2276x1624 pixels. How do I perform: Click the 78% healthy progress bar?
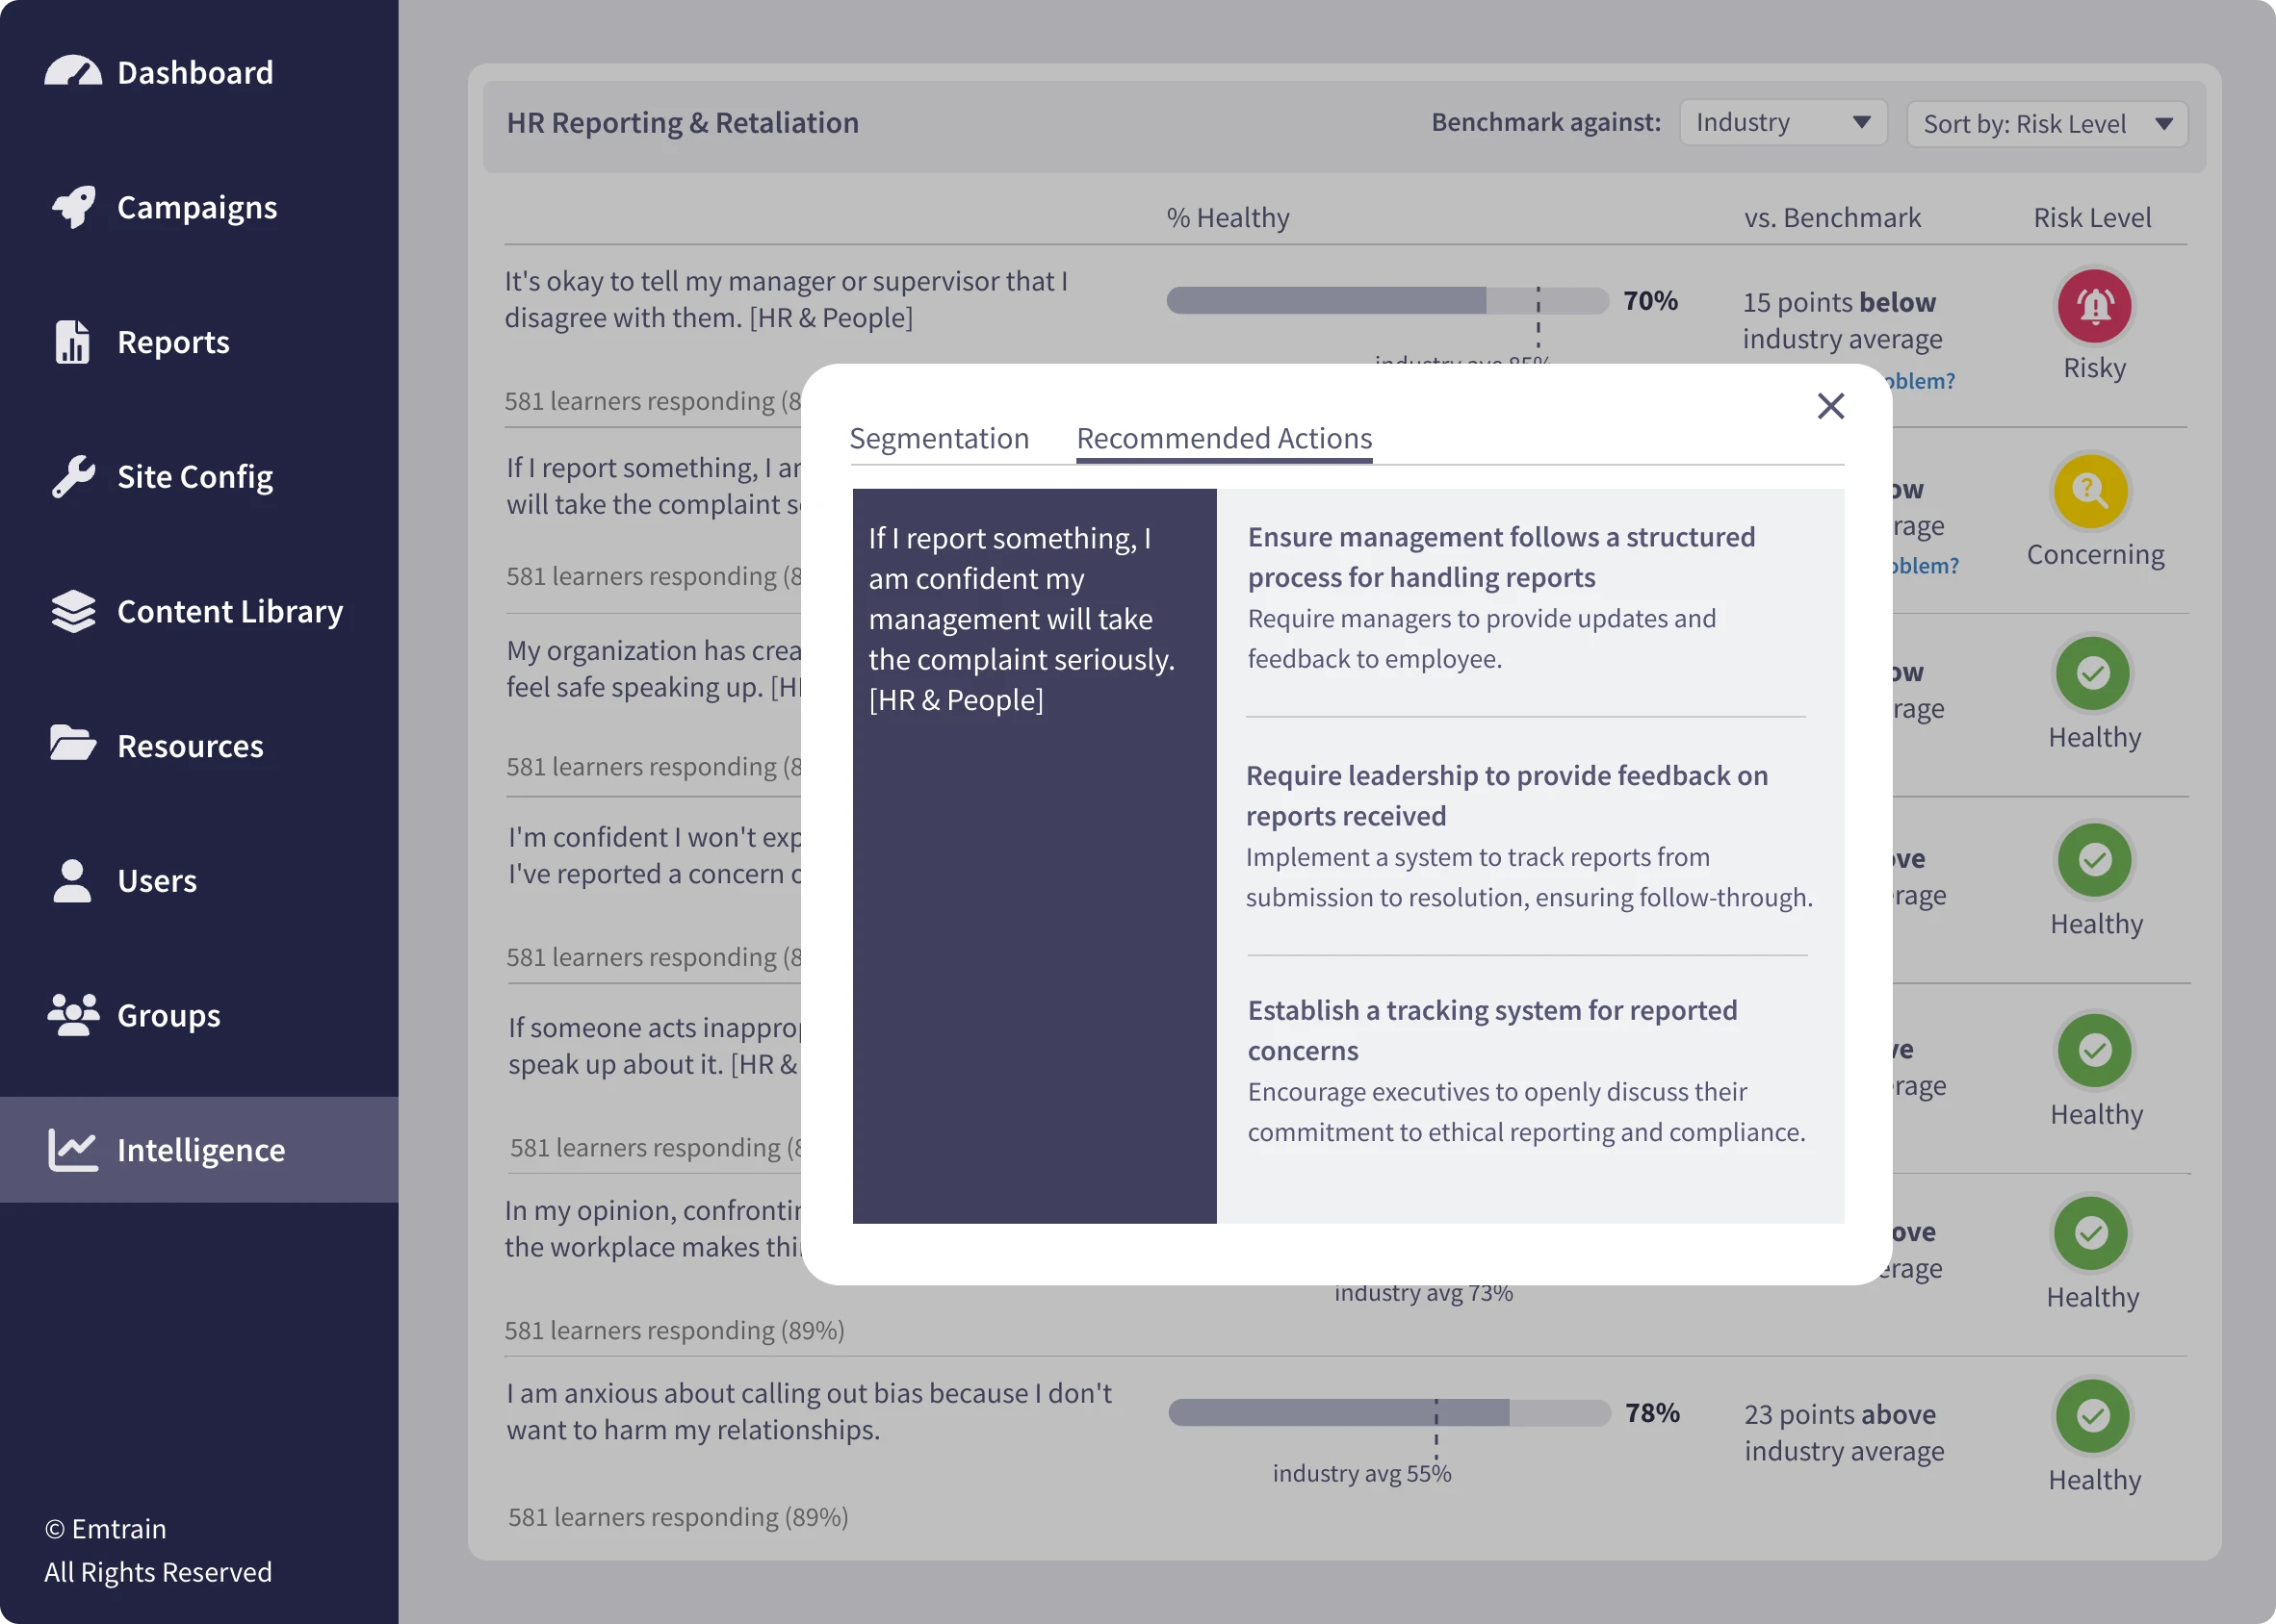(x=1388, y=1412)
